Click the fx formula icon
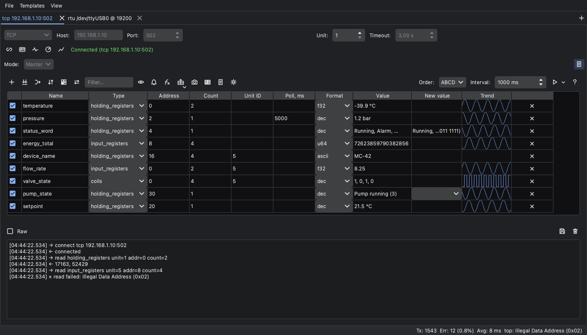587x335 pixels. coord(167,82)
